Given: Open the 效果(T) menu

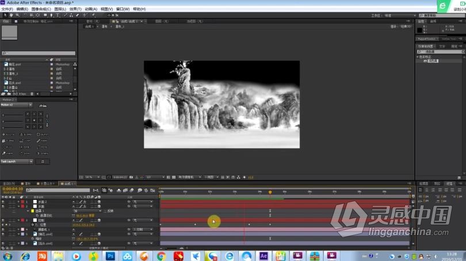Looking at the screenshot, I should tap(75, 9).
